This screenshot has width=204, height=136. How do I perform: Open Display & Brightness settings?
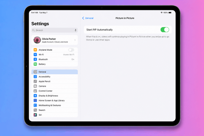coord(55,96)
